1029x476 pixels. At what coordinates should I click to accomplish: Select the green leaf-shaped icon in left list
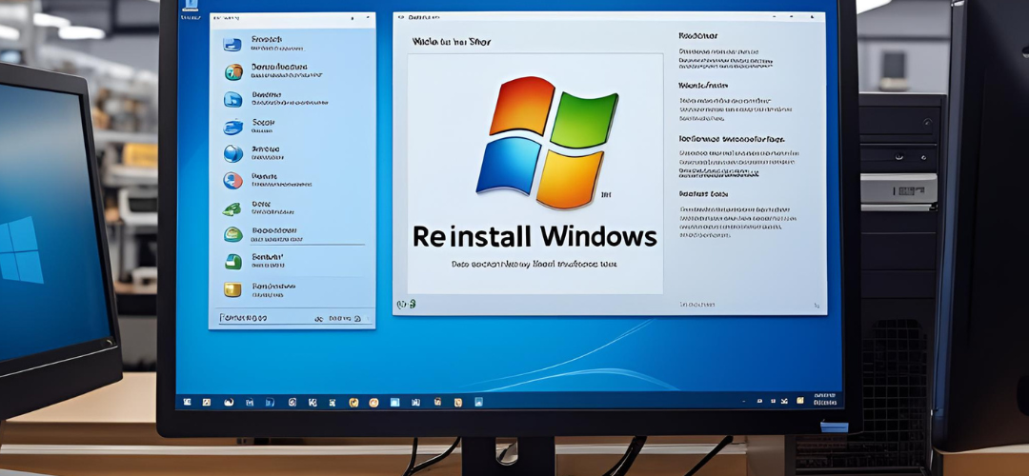232,208
